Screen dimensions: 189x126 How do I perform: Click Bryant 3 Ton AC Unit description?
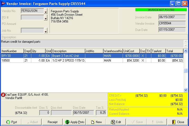click(x=68, y=56)
